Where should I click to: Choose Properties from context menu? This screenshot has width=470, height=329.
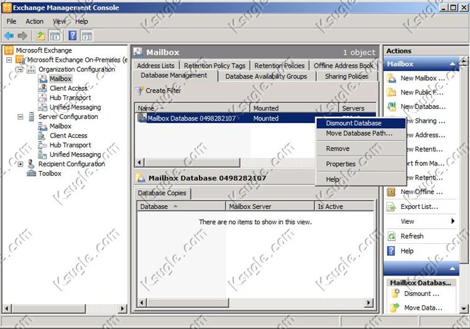(361, 164)
